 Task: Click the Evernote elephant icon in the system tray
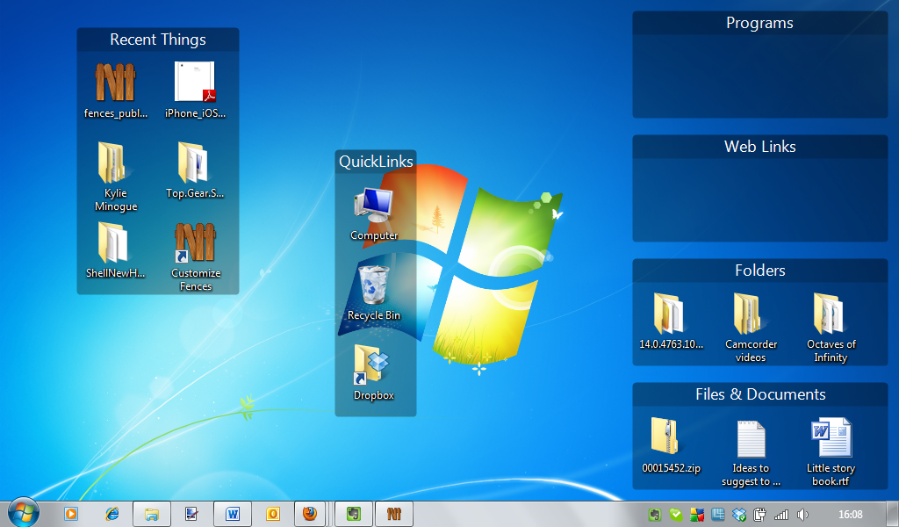pyautogui.click(x=655, y=515)
